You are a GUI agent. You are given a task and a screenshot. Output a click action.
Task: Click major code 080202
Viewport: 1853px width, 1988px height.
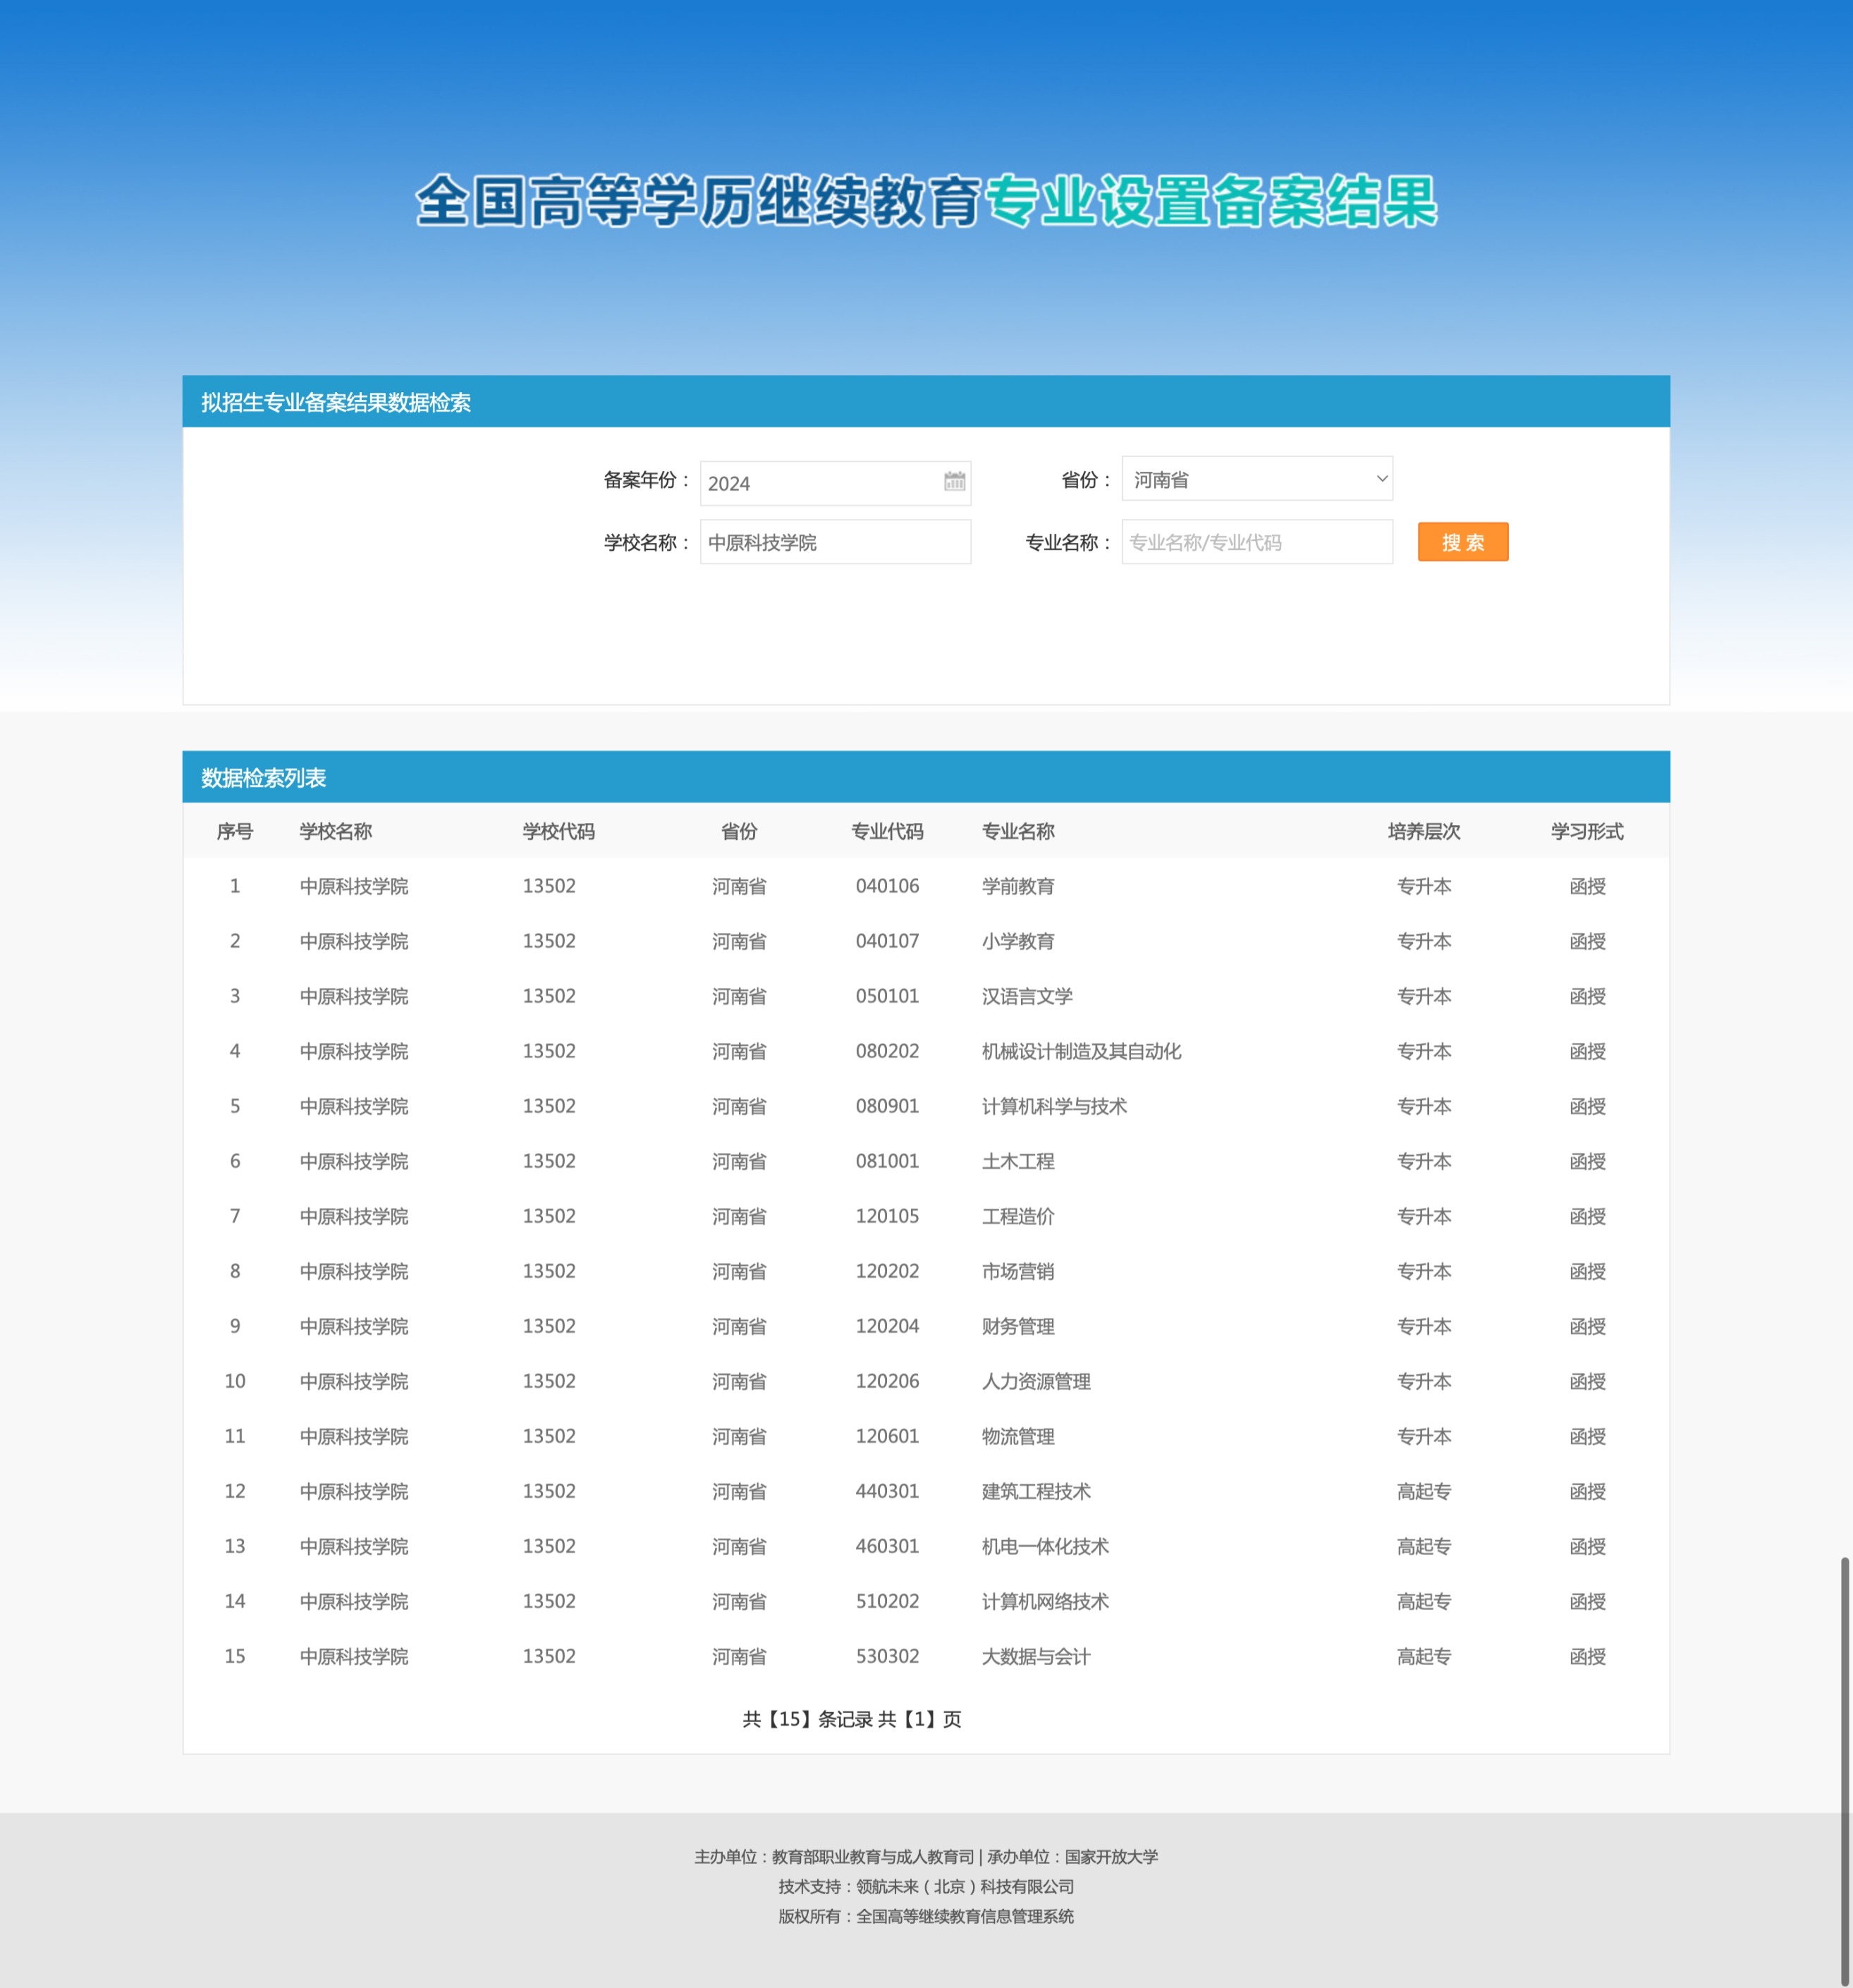[887, 1051]
